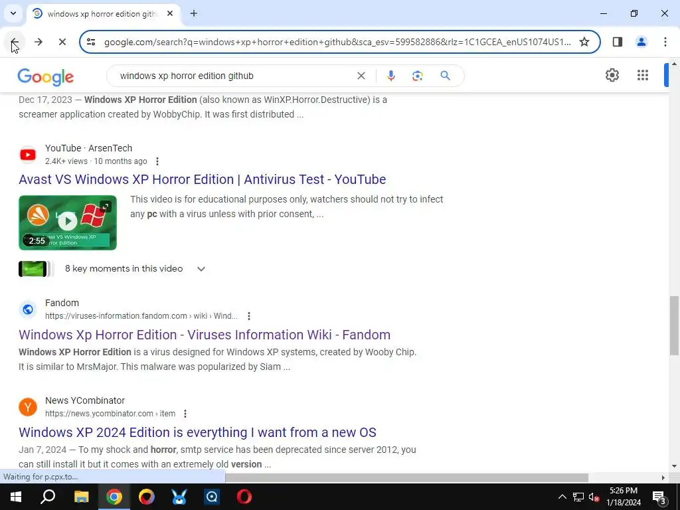Click the horizontal scrollbar at the bottom
The width and height of the screenshot is (680, 510).
point(406,477)
